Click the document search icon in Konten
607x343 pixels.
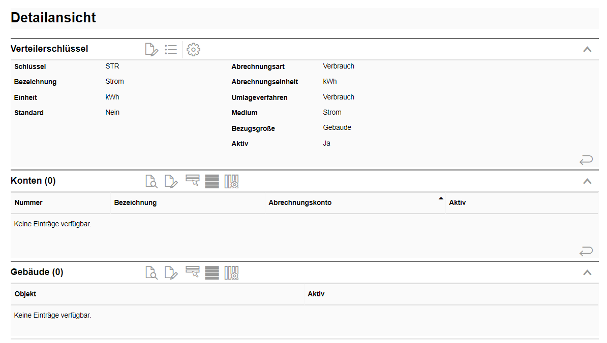click(x=151, y=181)
